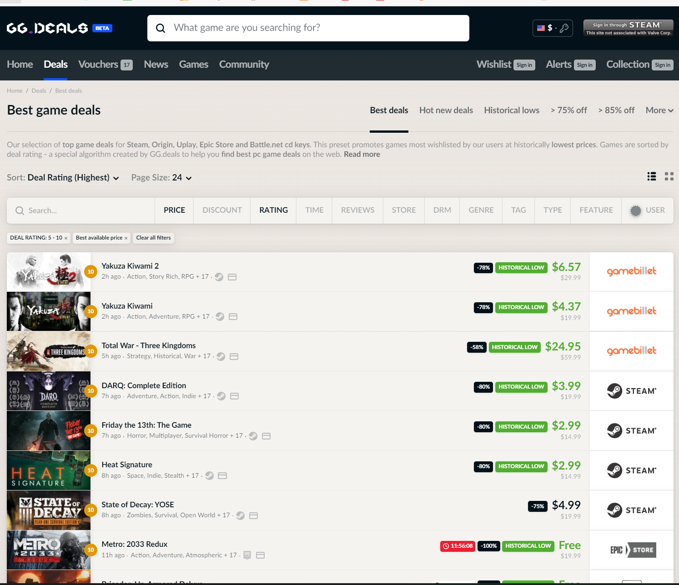Open the REVIEWS filter dropdown
The image size is (679, 585).
pyautogui.click(x=358, y=210)
